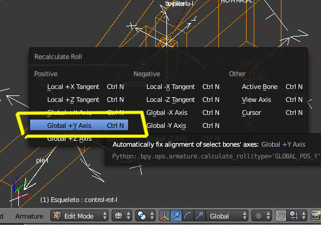This screenshot has height=225, width=321.
Task: Open the Armature header menu
Action: coord(30,216)
